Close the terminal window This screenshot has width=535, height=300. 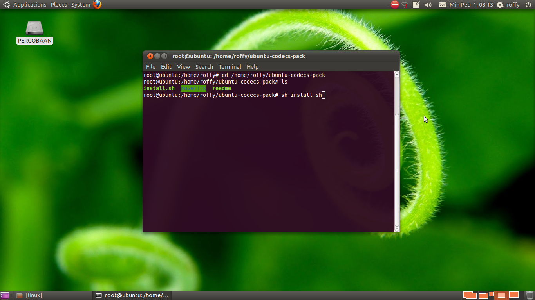pos(150,56)
